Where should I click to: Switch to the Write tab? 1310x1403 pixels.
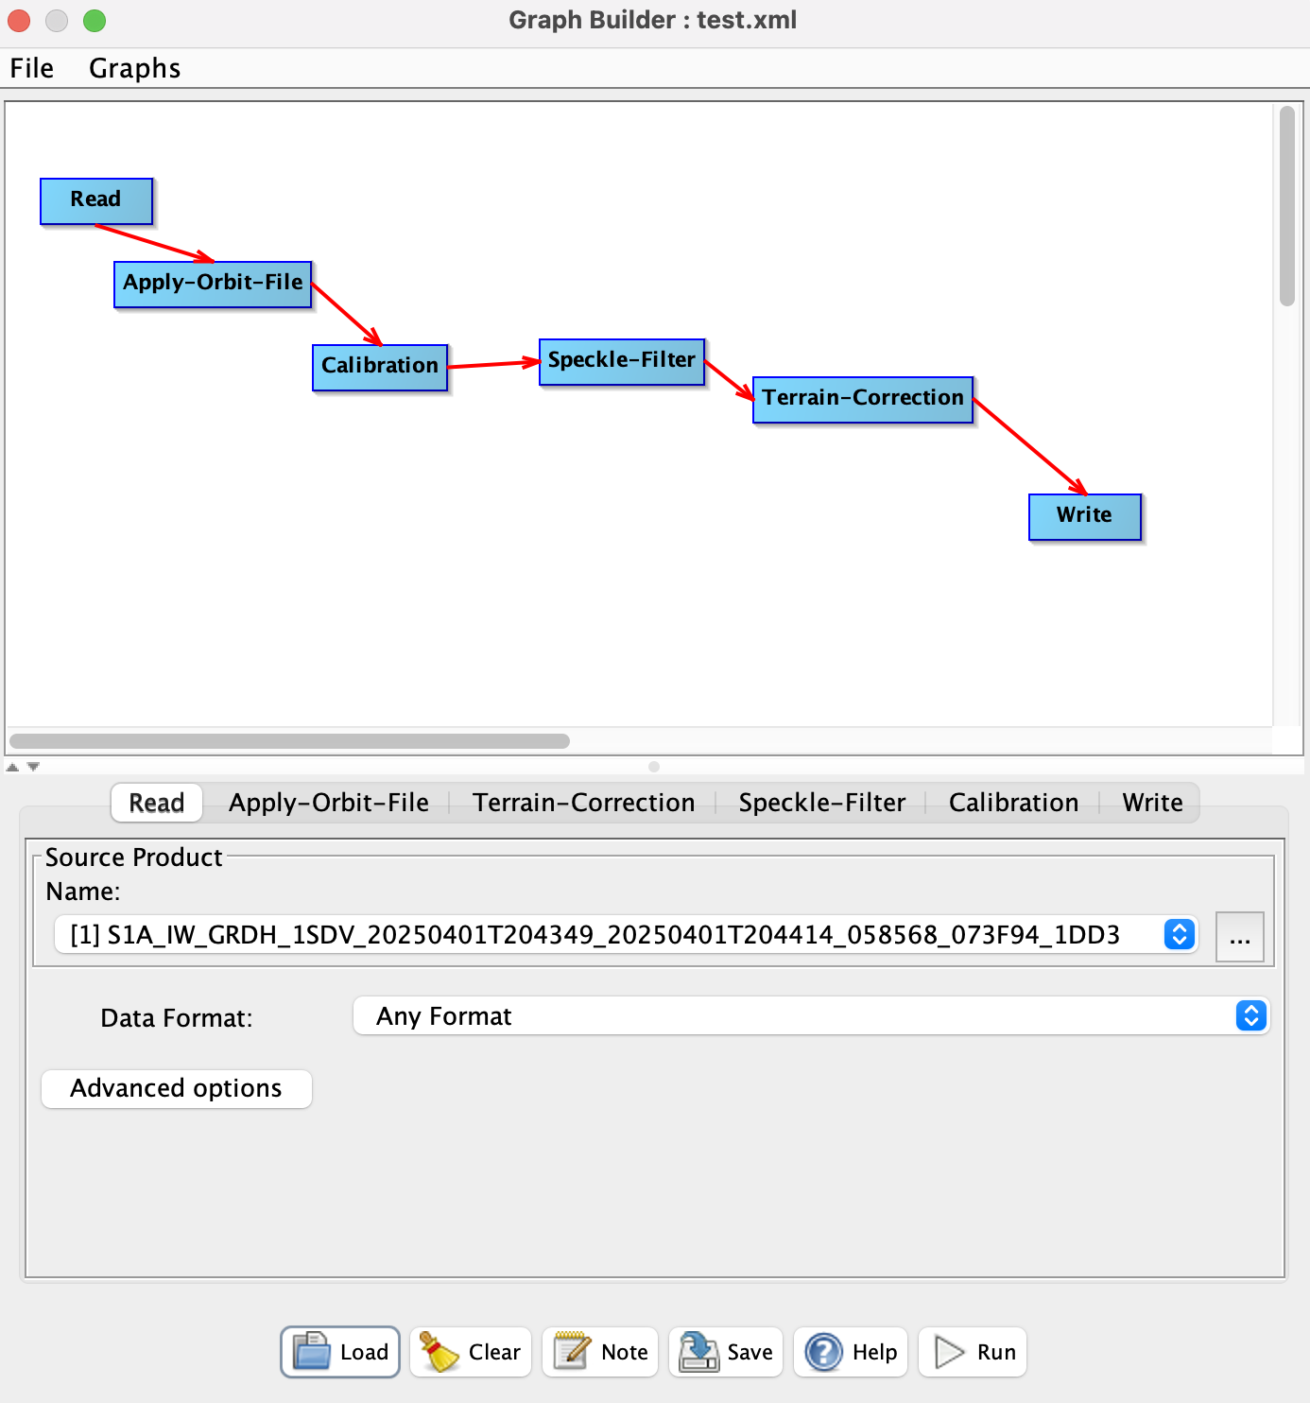point(1153,803)
